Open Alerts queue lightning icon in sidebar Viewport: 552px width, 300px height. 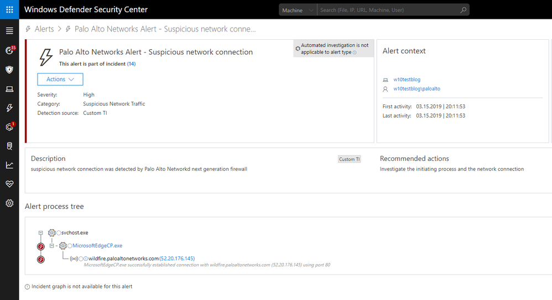click(9, 108)
